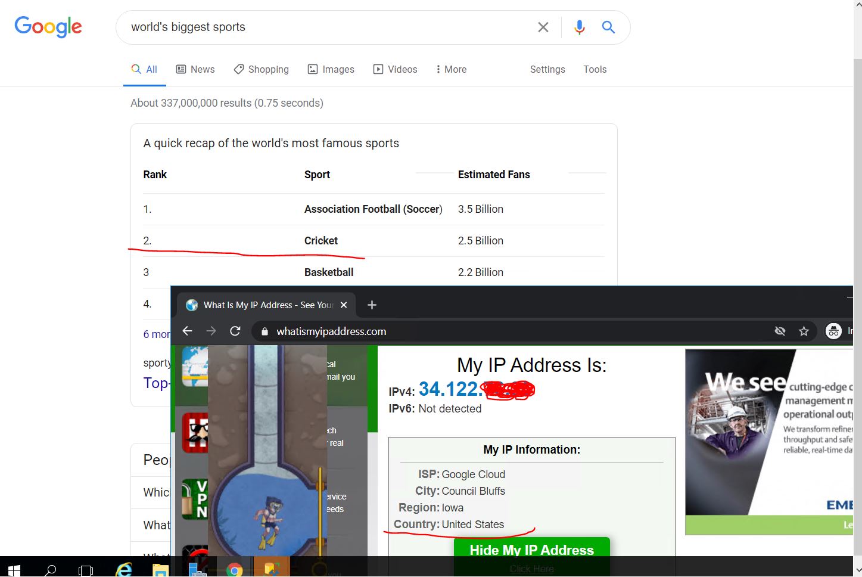Viewport: 862px width, 577px height.
Task: Click the Hide My IP Address button
Action: 532,548
